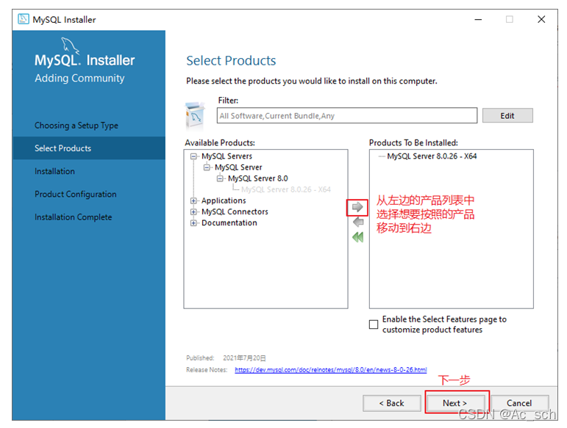Screen dimensions: 567x428
Task: Collapse the MySQL Server subnode
Action: [x=207, y=167]
